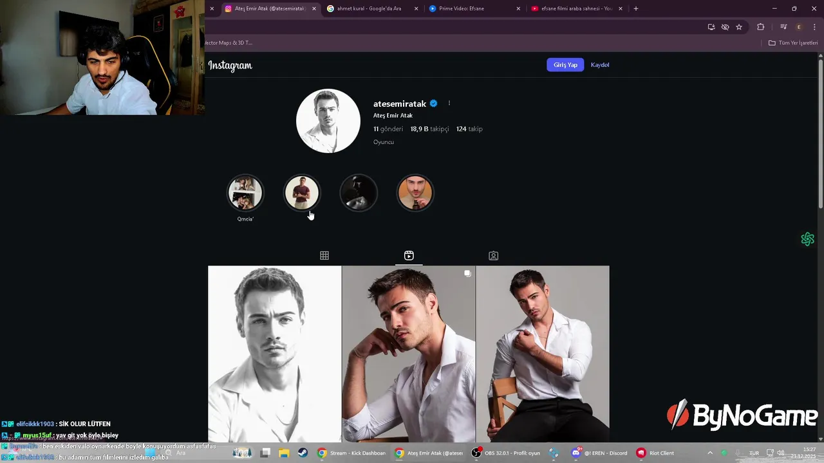Open the EREN - Discord taskbar window
Screen dimensions: 824x463
600,453
